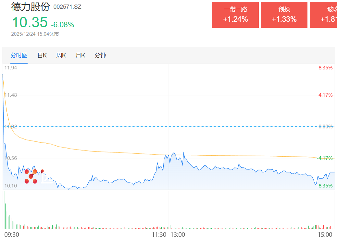Click the 11:30 midday time label
This screenshot has height=240, width=337.
coord(159,234)
